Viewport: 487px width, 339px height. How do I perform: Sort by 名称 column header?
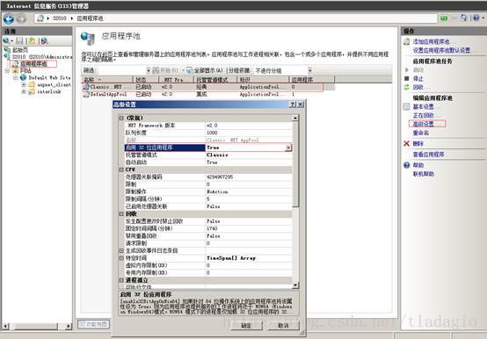click(107, 80)
